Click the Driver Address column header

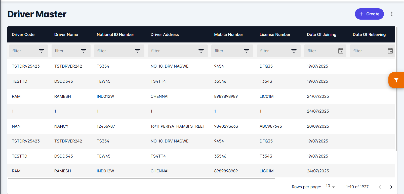pos(165,34)
